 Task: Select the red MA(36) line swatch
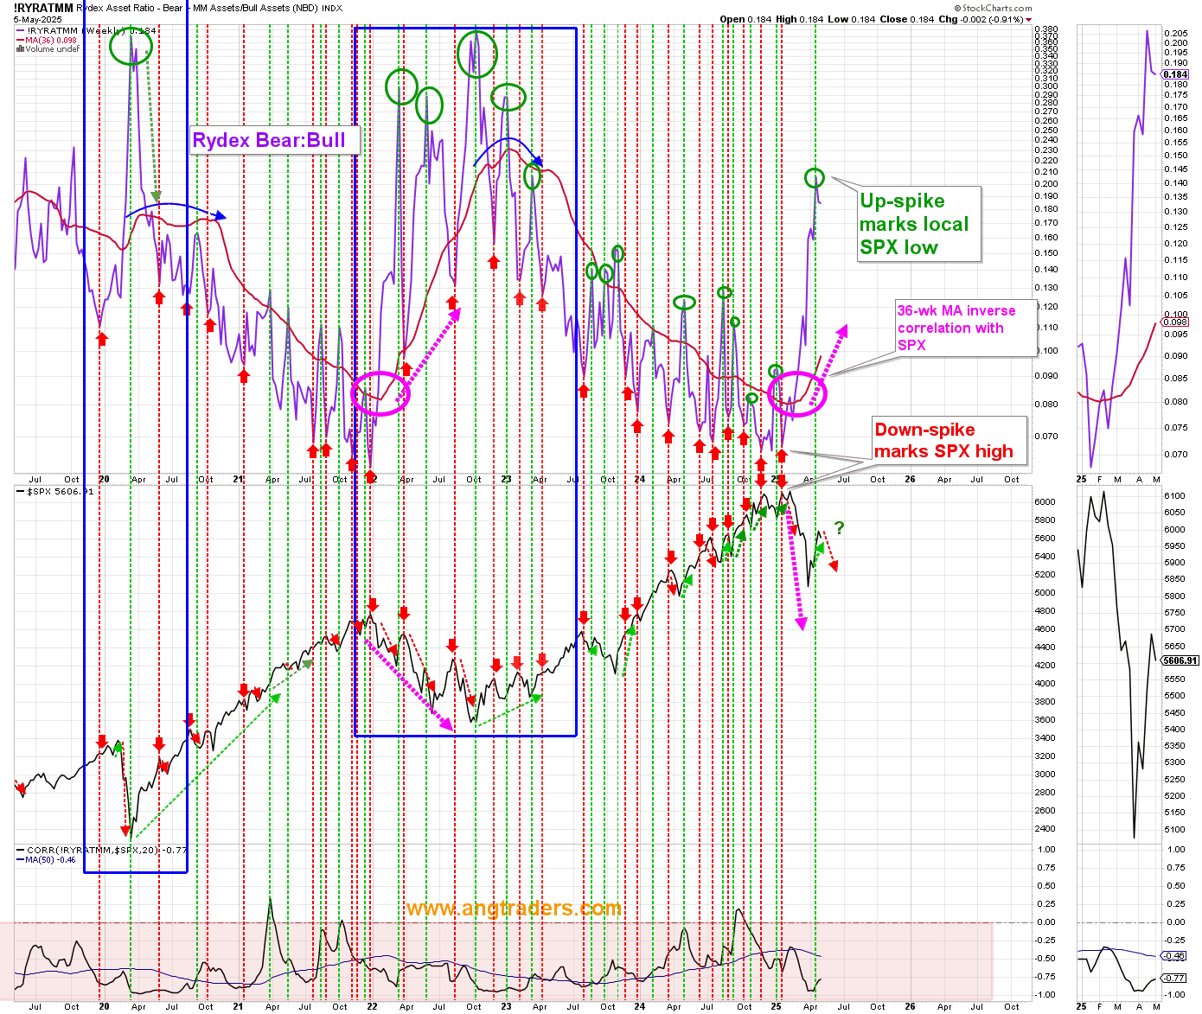[x=19, y=41]
